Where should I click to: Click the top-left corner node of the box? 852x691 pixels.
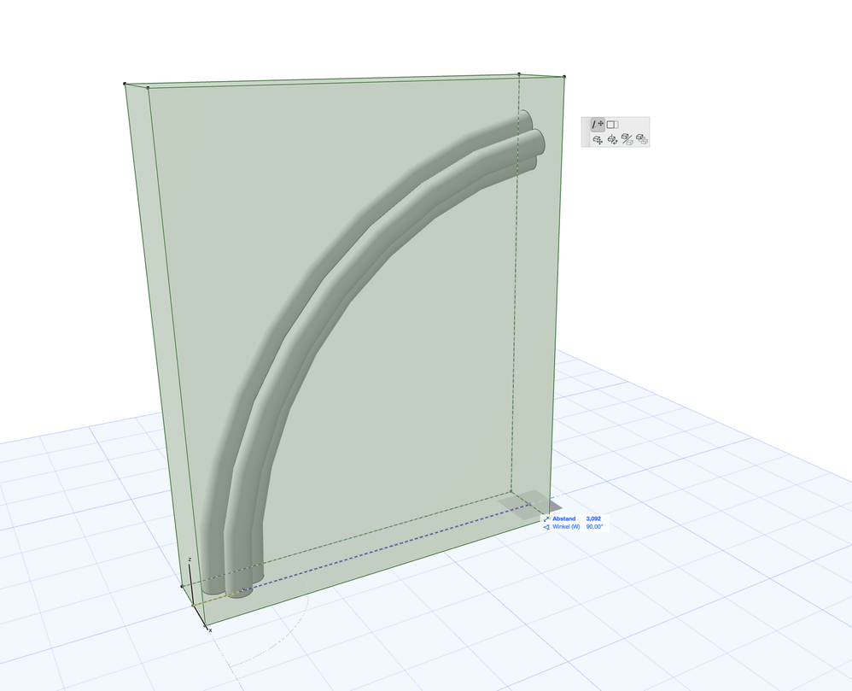(x=125, y=84)
